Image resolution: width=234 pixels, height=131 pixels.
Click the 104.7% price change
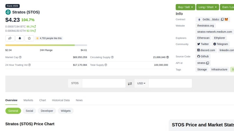[28, 20]
